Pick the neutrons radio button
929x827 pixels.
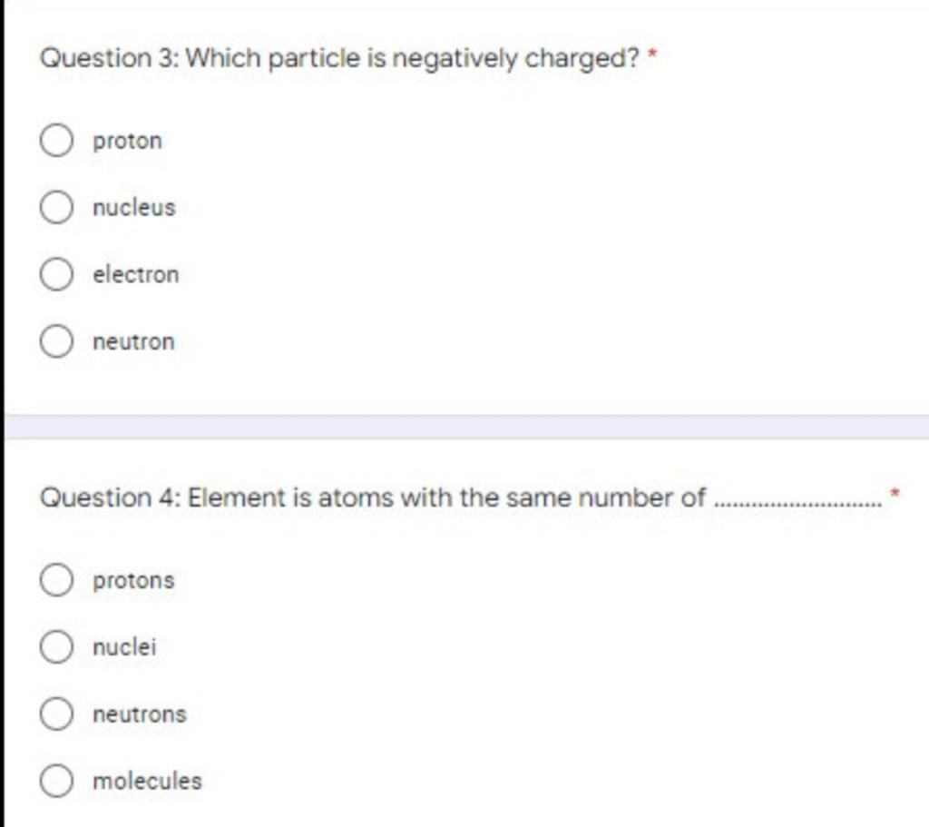point(56,714)
